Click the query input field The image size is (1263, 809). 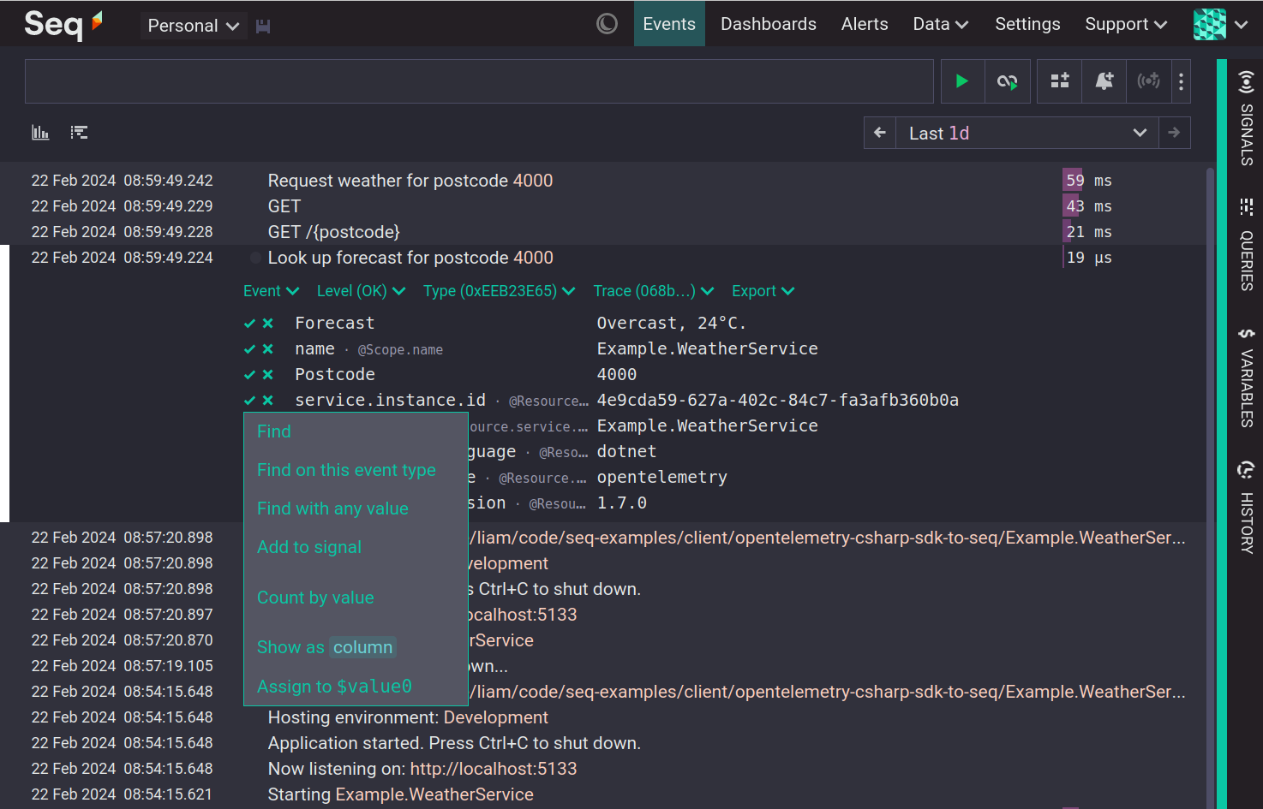point(479,81)
